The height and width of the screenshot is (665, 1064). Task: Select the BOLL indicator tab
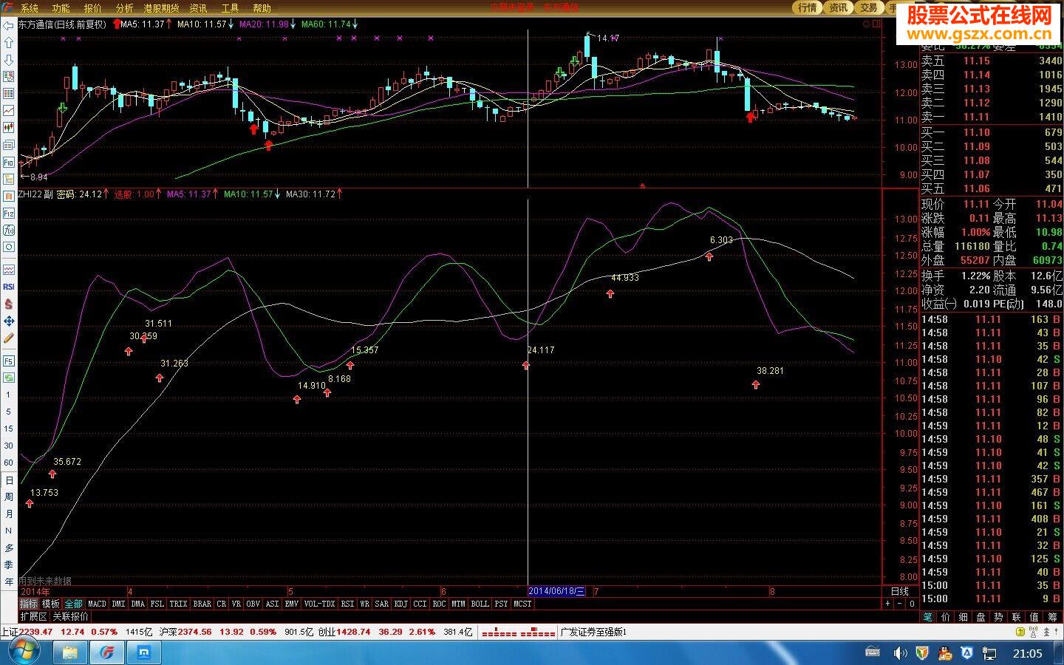(480, 604)
